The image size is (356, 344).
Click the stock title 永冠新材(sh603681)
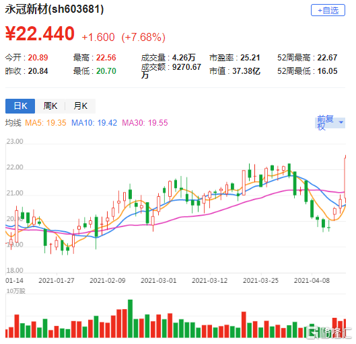tap(55, 9)
